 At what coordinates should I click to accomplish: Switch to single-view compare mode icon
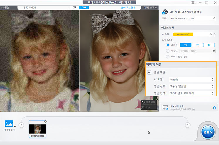[75, 8]
